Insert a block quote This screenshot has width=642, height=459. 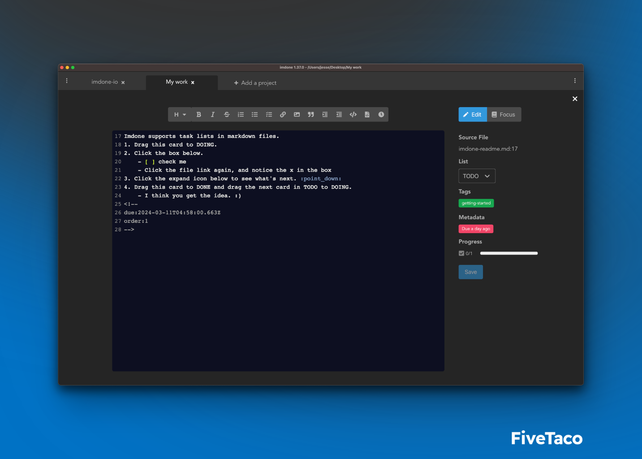click(311, 115)
